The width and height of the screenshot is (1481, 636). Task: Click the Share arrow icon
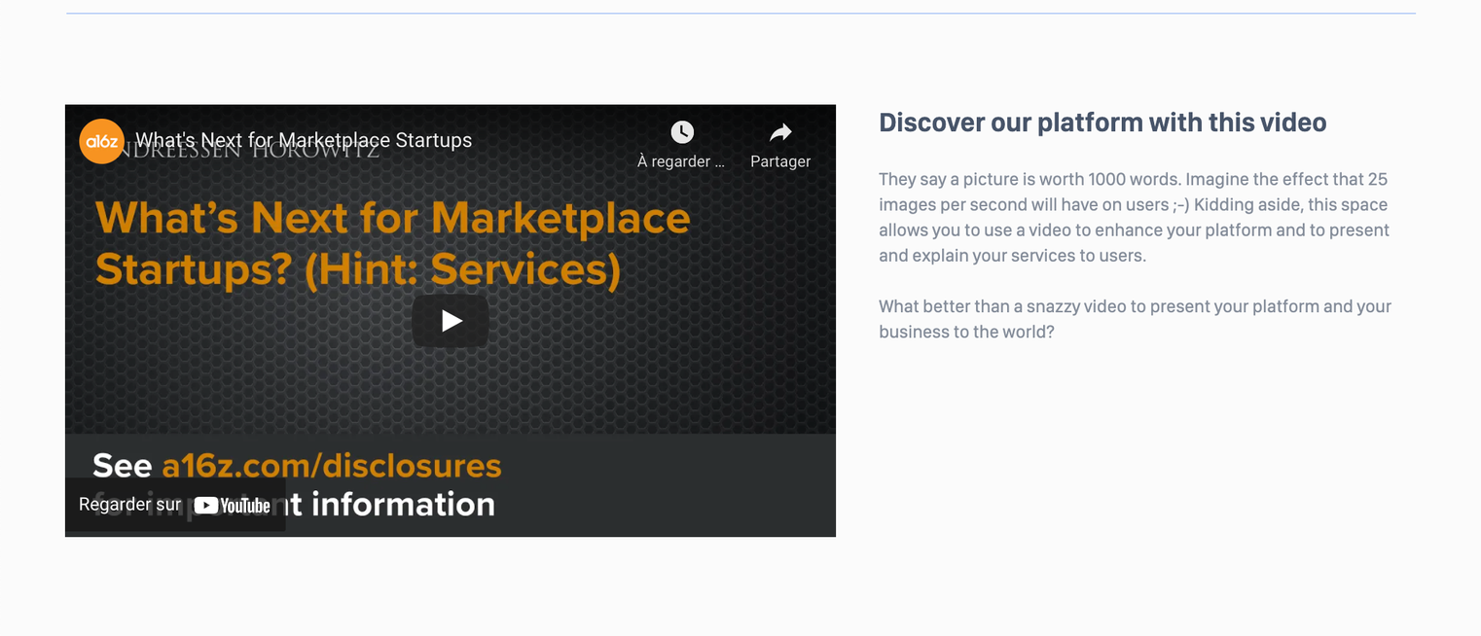(x=780, y=132)
